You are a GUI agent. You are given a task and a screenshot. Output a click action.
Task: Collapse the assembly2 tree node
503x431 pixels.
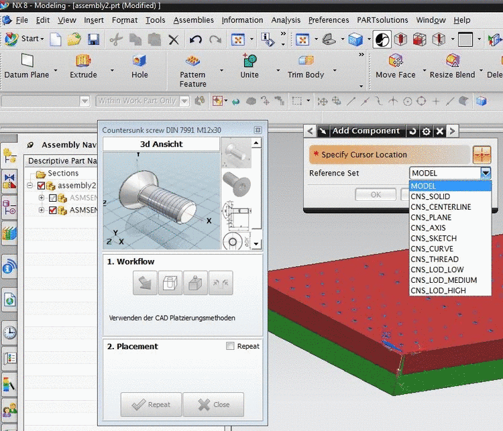pyautogui.click(x=30, y=186)
